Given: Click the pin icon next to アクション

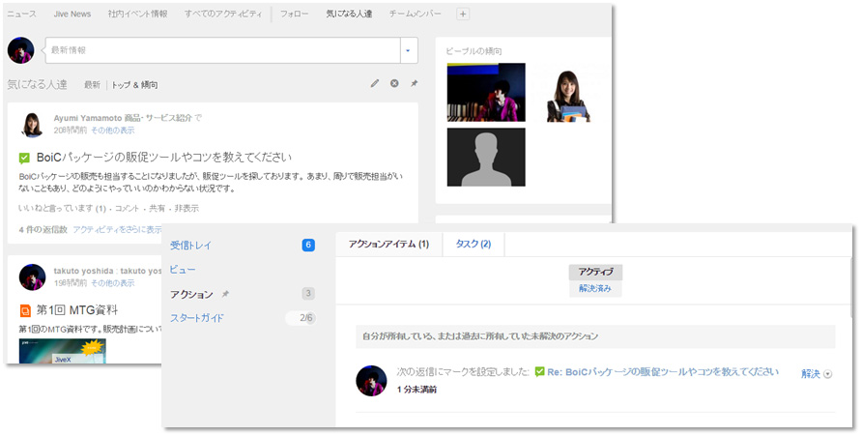Looking at the screenshot, I should [x=225, y=294].
